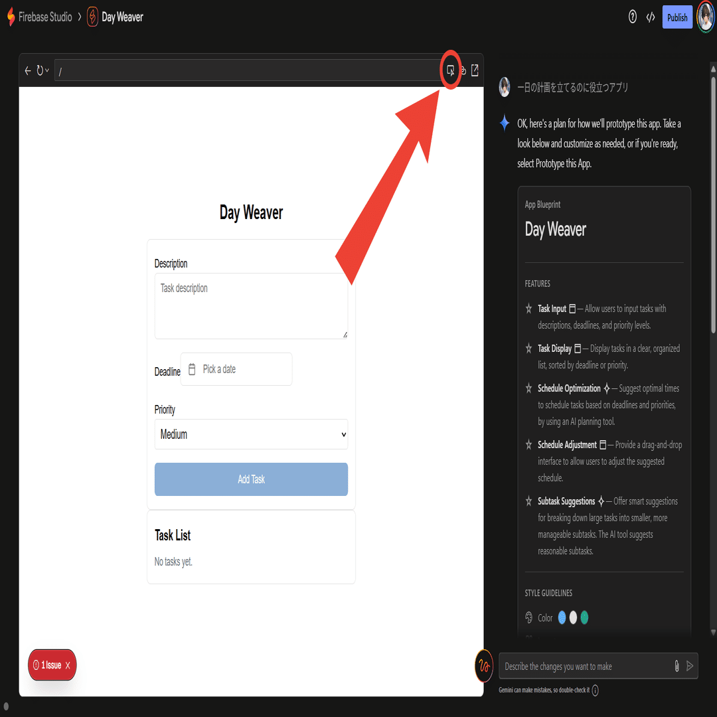Click the calendar icon in Deadline field
This screenshot has height=717, width=717.
(x=192, y=369)
